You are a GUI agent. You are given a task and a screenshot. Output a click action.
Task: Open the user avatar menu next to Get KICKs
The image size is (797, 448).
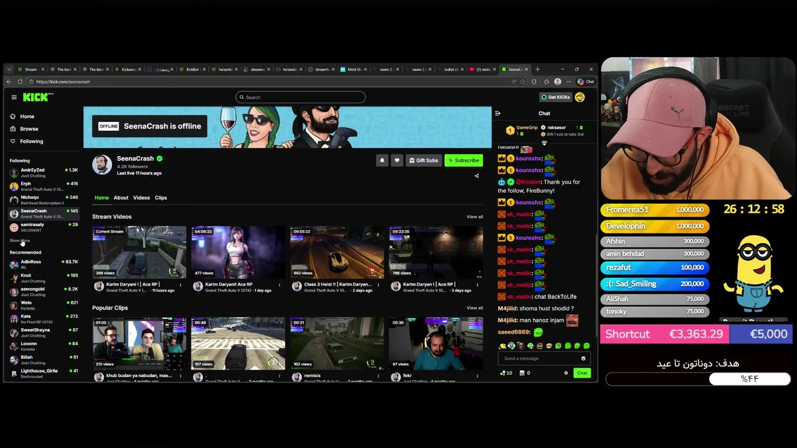coord(580,97)
